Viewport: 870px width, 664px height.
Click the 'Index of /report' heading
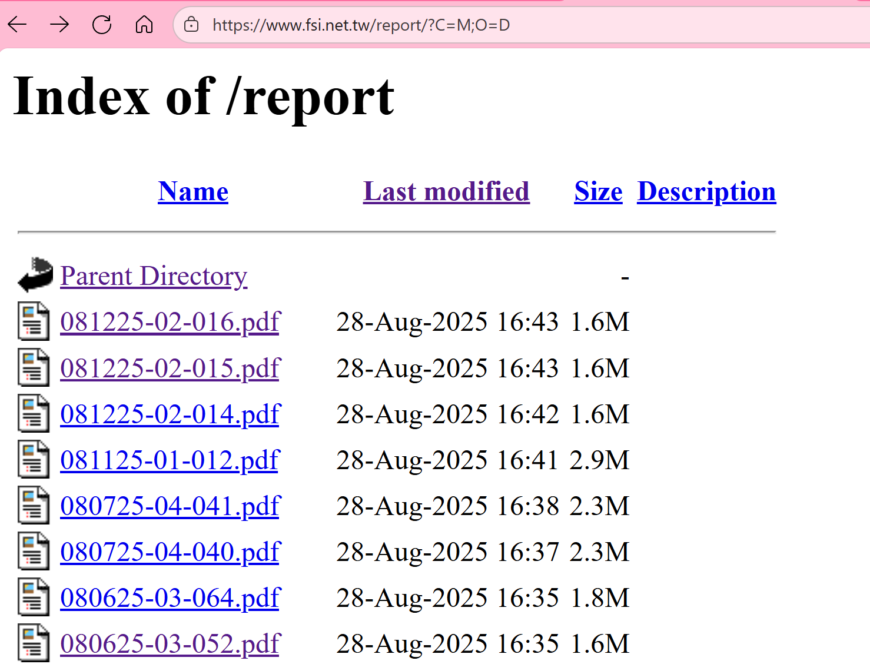[204, 98]
